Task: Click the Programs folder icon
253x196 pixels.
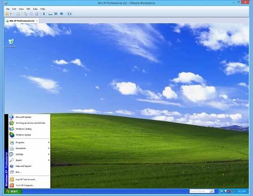Action: click(12, 142)
